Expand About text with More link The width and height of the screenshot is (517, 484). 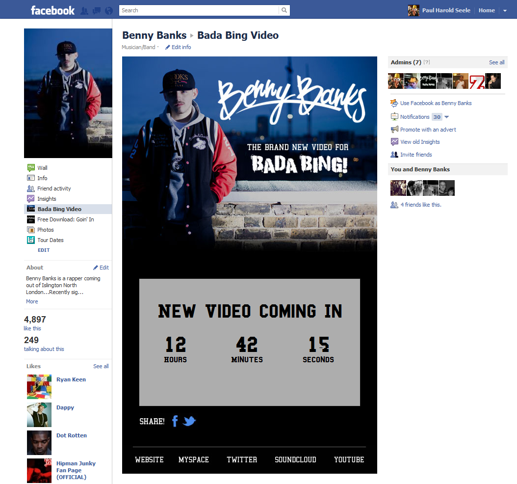[32, 301]
